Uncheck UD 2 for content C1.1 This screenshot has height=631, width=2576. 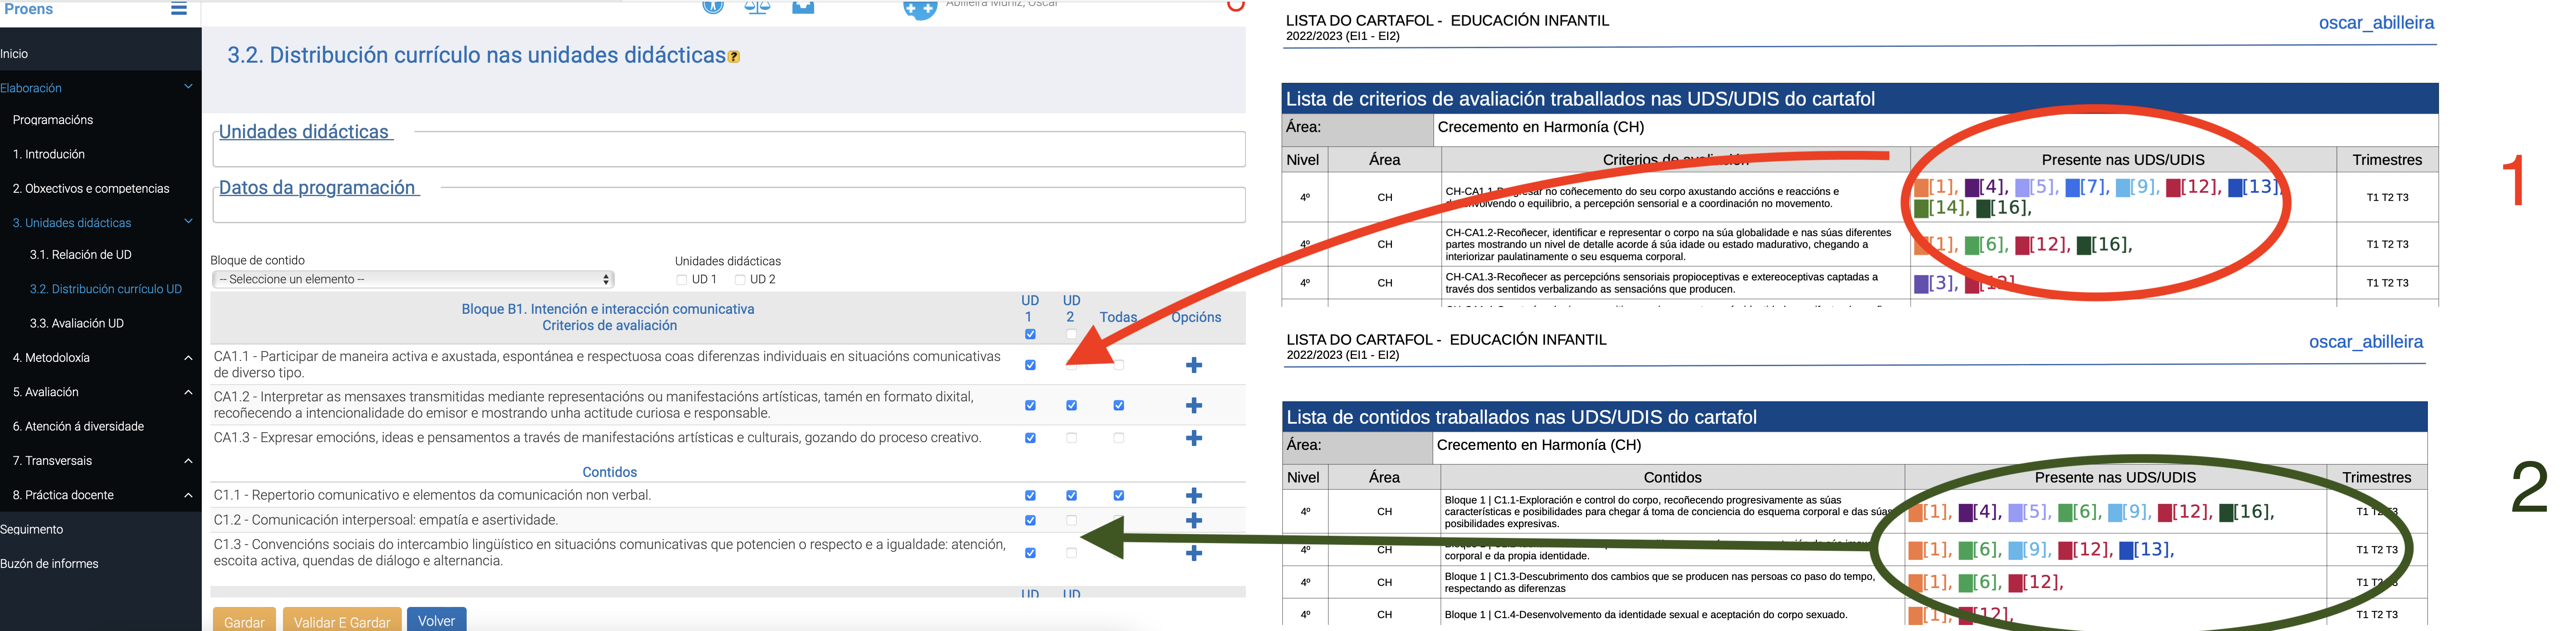coord(1071,495)
